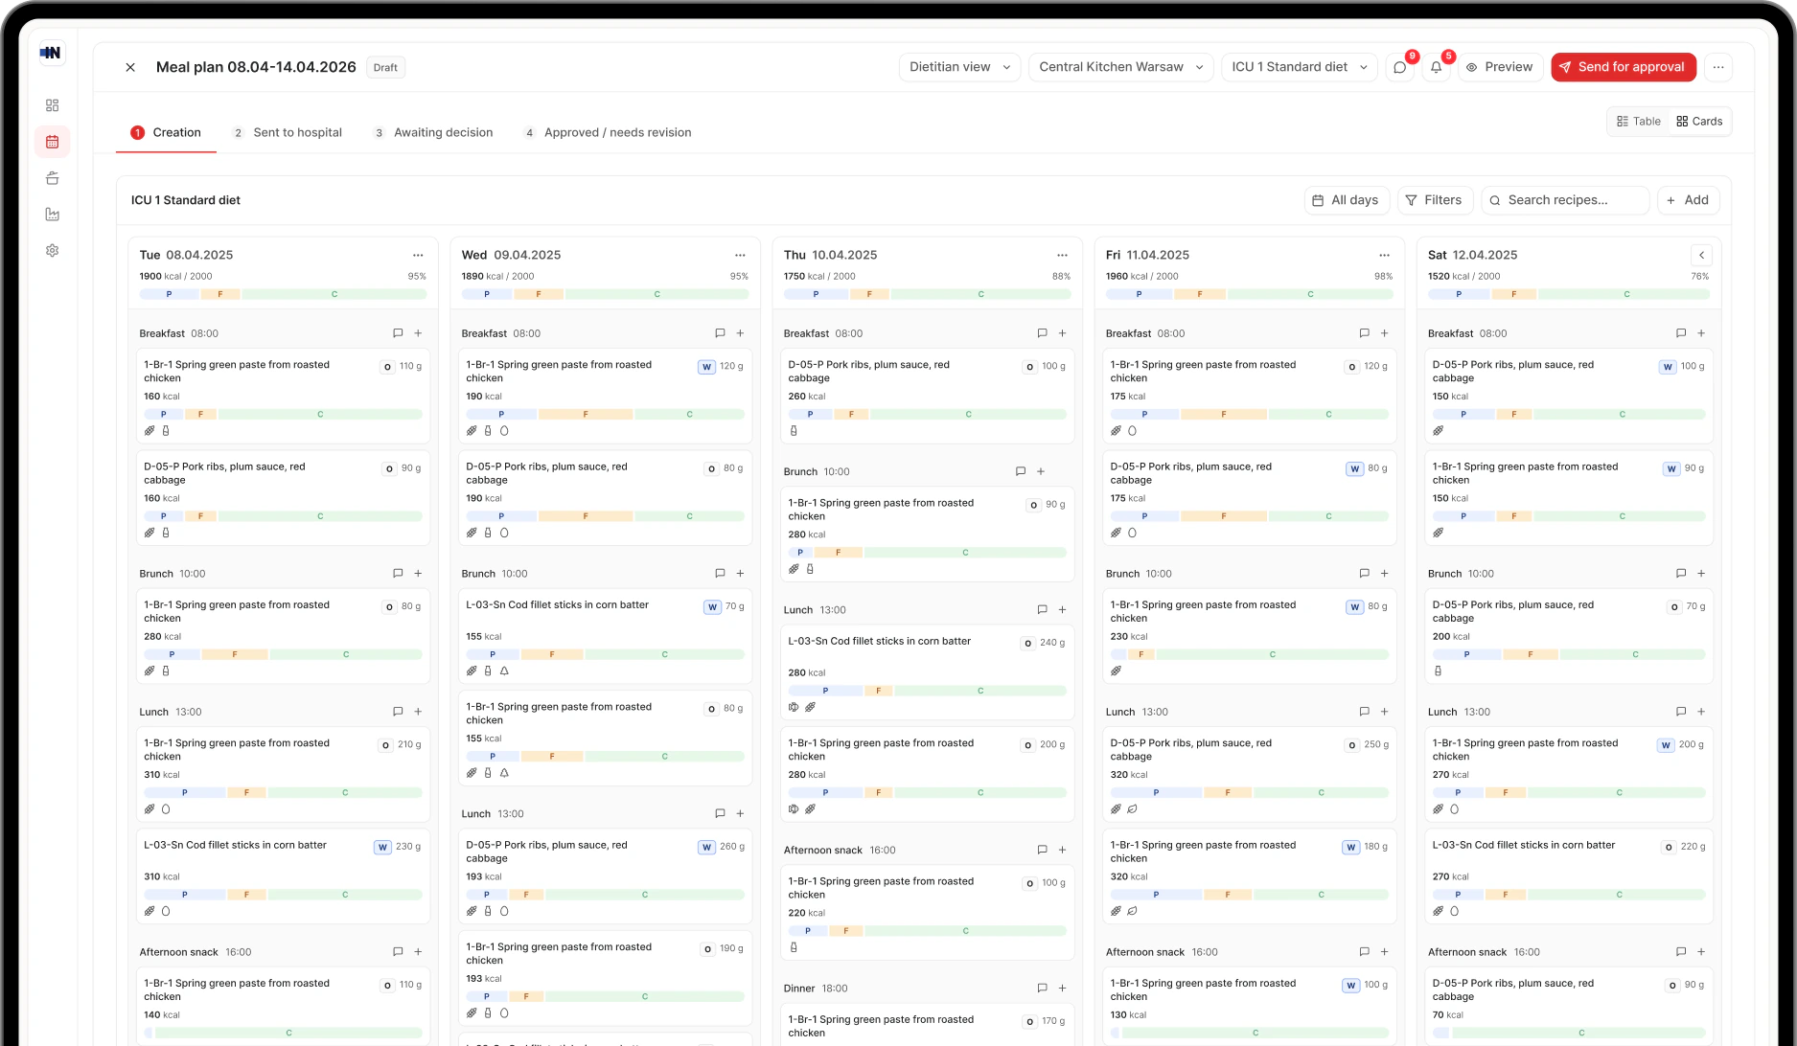Add comment to Friday Lunch

coord(1364,712)
